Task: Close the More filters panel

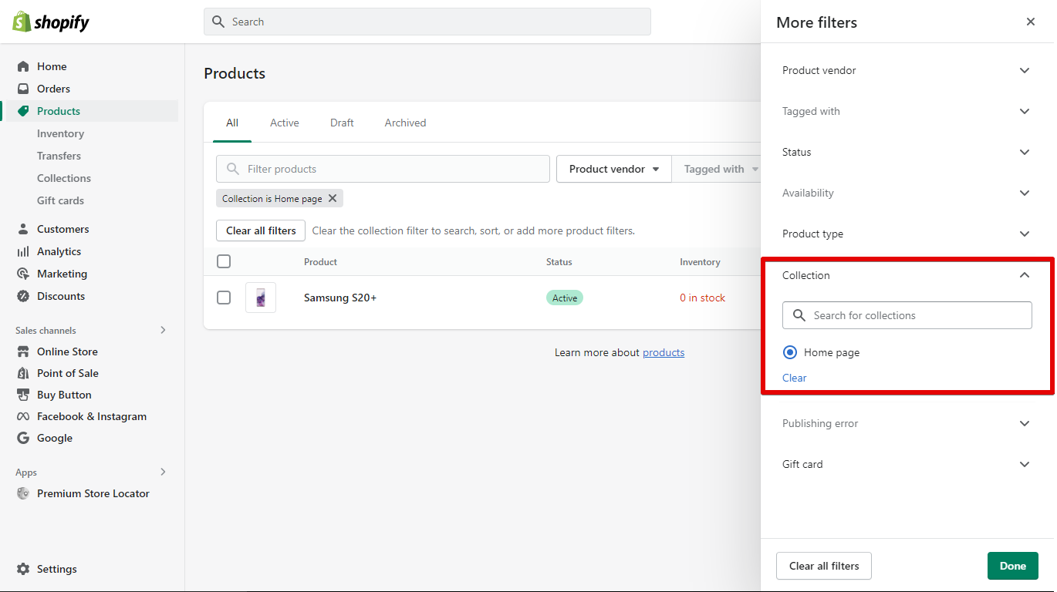Action: 1030,22
